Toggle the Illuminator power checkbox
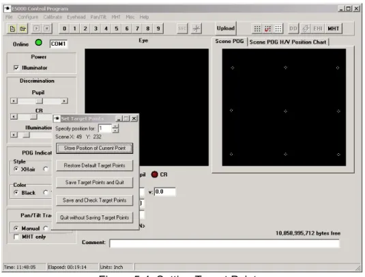Viewport: 365px width, 277px height. point(16,68)
